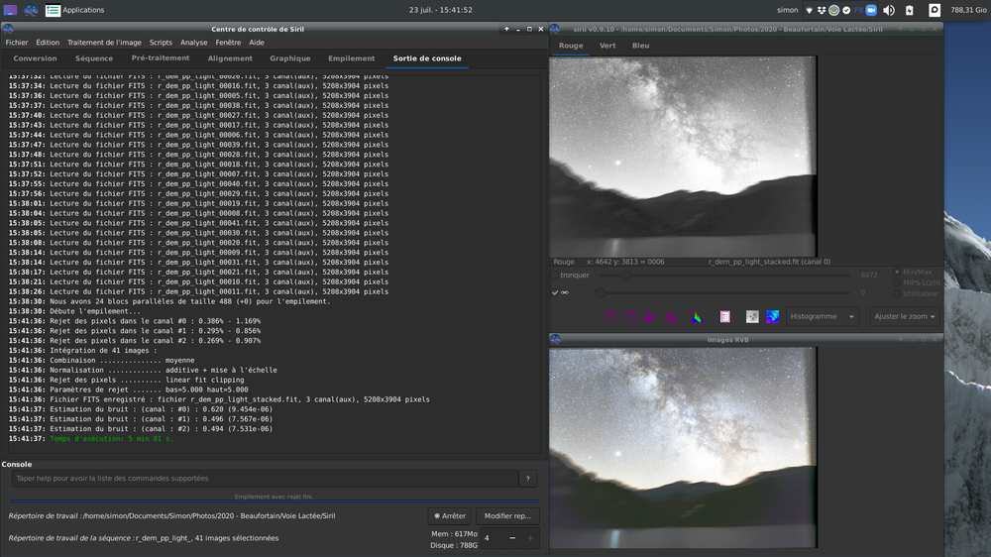Viewport: 991px width, 557px height.
Task: Expand the Ajuster le zoom dropdown
Action: [904, 317]
